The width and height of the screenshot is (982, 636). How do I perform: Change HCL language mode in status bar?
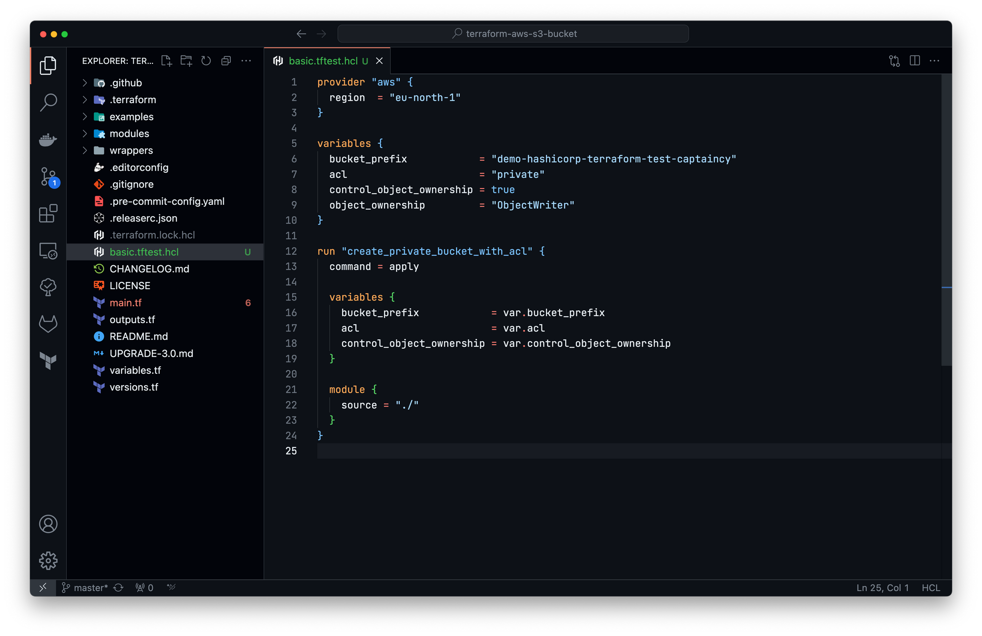pyautogui.click(x=930, y=588)
